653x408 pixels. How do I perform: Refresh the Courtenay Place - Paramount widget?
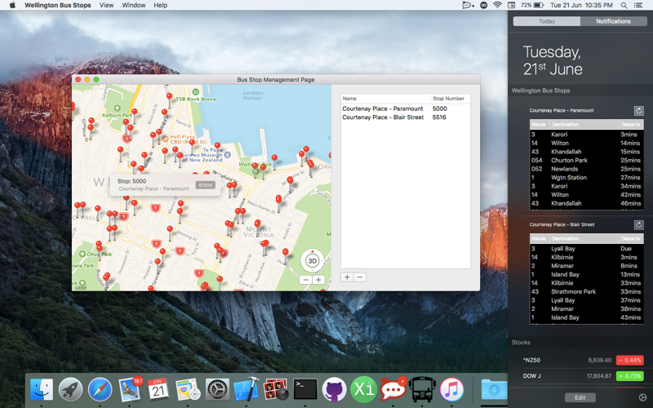pyautogui.click(x=638, y=110)
